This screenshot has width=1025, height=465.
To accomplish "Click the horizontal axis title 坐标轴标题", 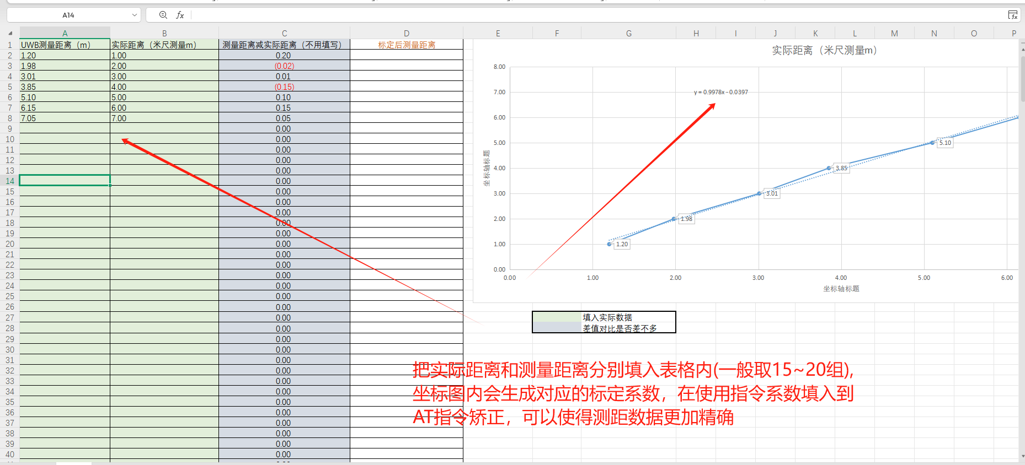I will (x=841, y=289).
